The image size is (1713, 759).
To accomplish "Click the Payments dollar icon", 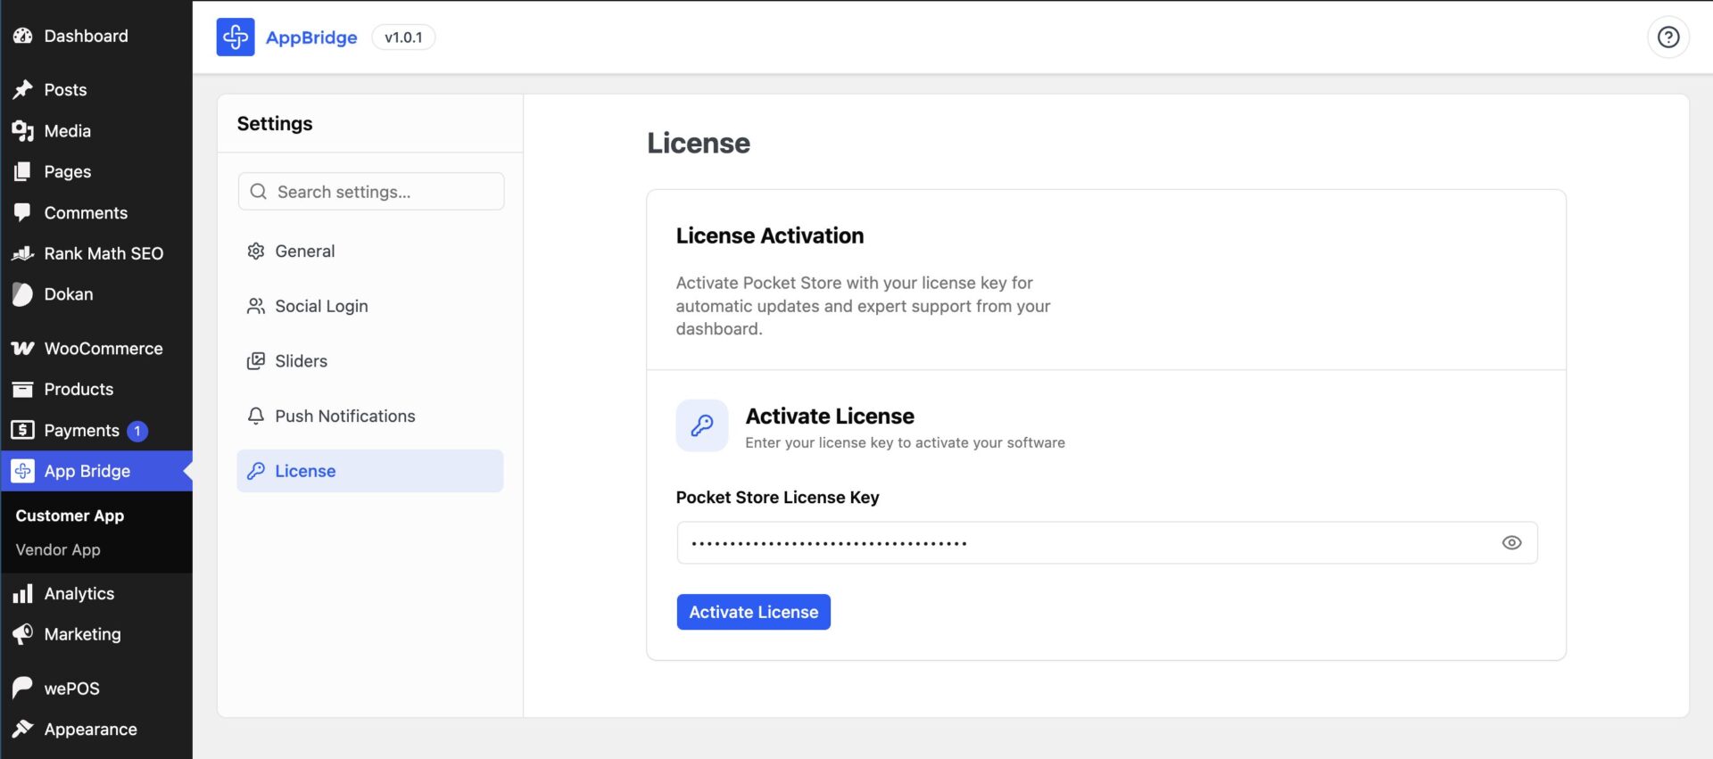I will point(23,430).
